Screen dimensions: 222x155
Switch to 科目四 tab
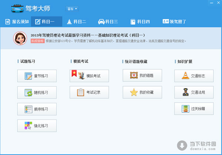point(140,21)
